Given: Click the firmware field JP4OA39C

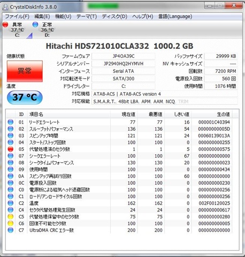Looking at the screenshot, I should click(x=124, y=56).
